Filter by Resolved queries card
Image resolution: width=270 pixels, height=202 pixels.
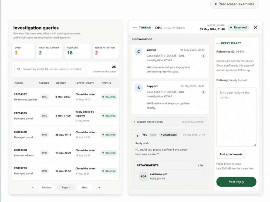[x=77, y=51]
